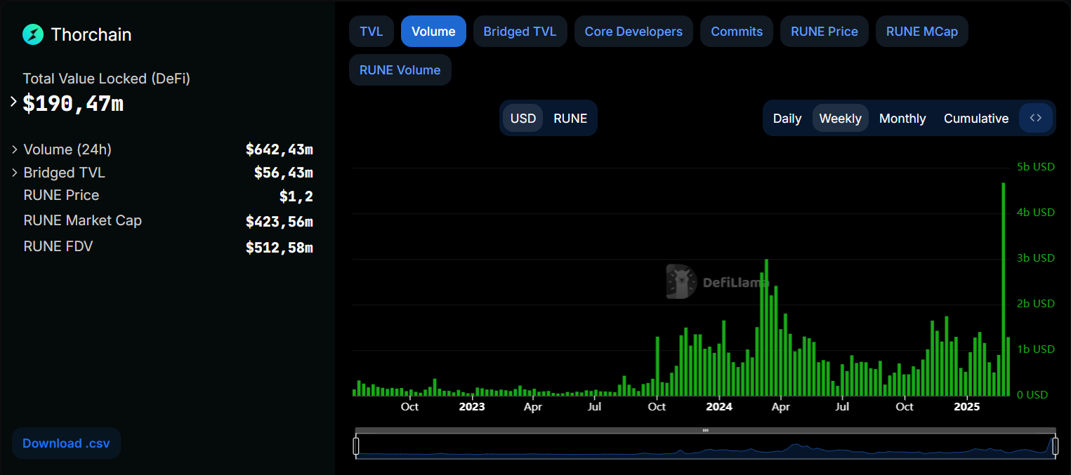
Task: Open the Bridged TVL chart tab
Action: (520, 32)
